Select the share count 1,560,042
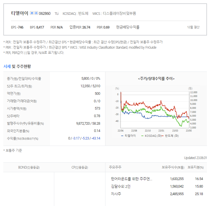 point(177,186)
